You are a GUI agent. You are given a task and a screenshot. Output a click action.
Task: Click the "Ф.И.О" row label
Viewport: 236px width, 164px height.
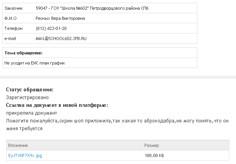coord(11,18)
